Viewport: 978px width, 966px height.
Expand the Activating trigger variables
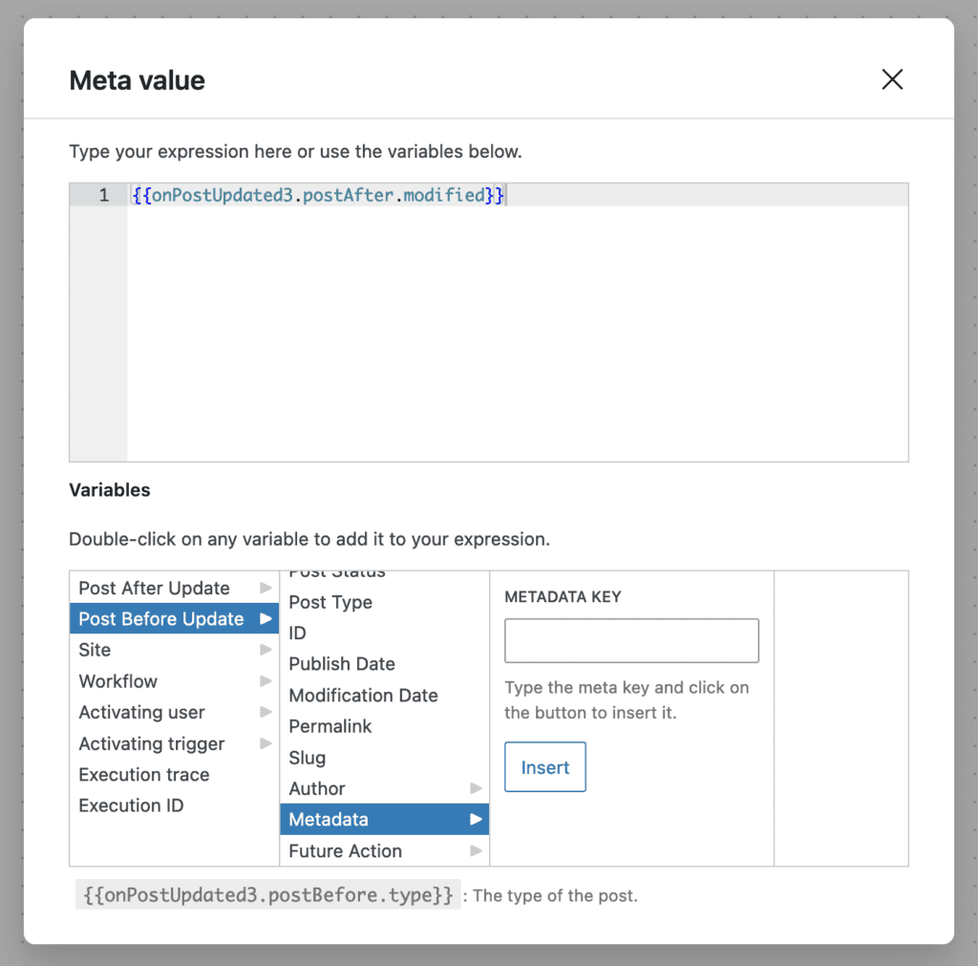click(x=266, y=743)
